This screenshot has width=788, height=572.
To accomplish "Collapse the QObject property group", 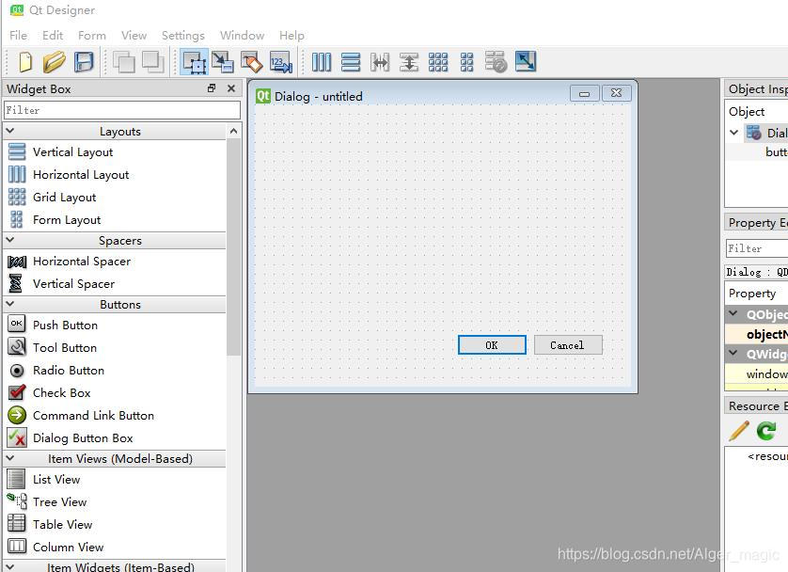I will tap(733, 313).
